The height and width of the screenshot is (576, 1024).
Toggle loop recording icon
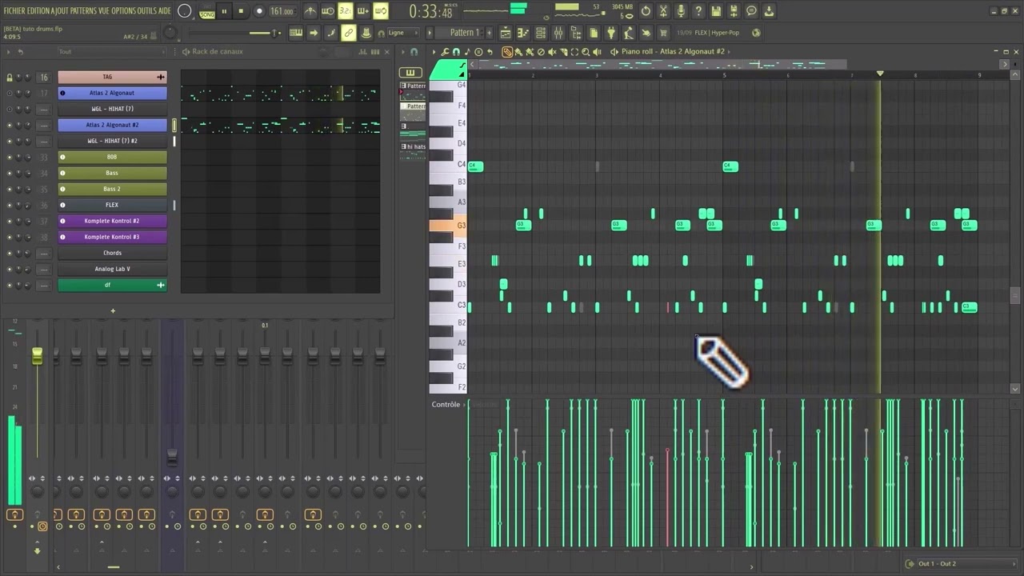381,11
